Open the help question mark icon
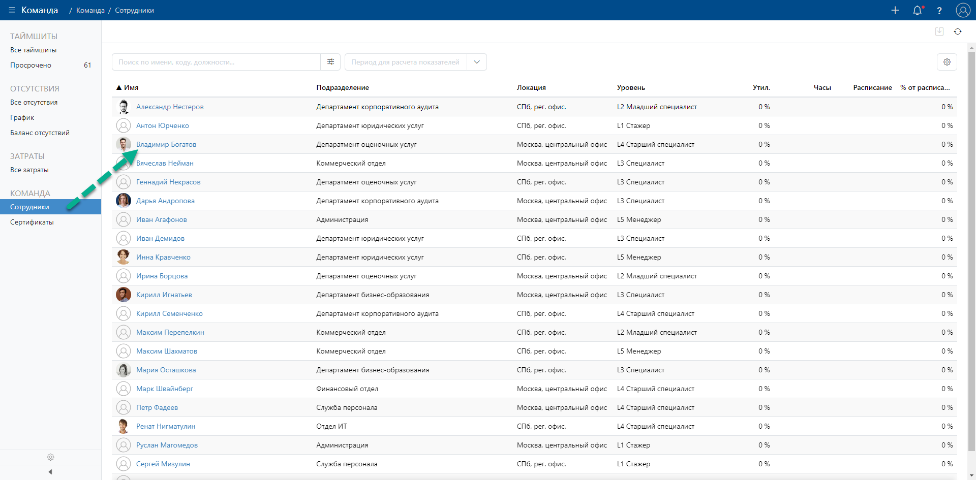The height and width of the screenshot is (480, 976). click(939, 10)
